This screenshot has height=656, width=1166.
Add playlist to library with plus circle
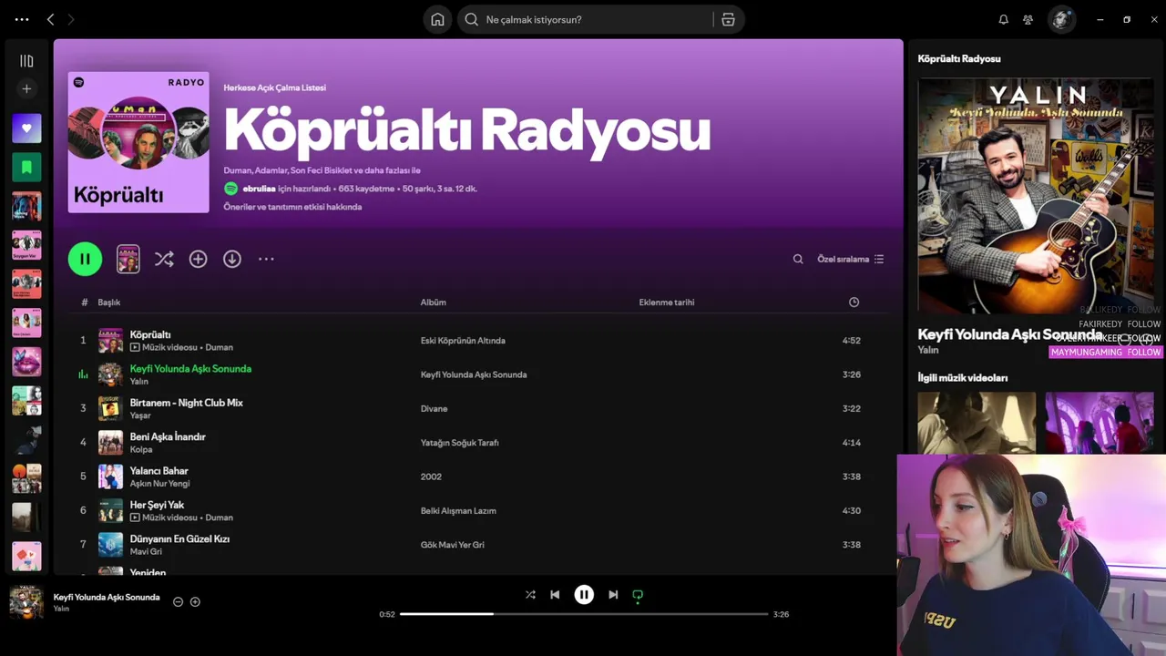point(198,259)
